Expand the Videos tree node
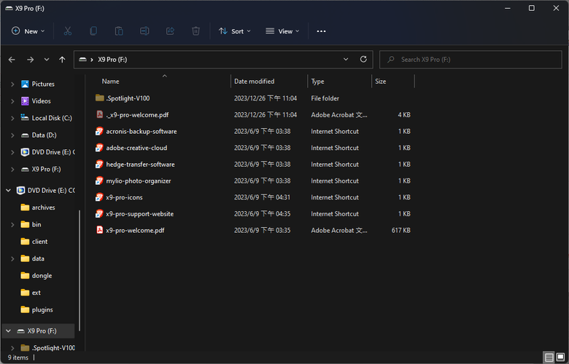Image resolution: width=569 pixels, height=364 pixels. tap(12, 101)
